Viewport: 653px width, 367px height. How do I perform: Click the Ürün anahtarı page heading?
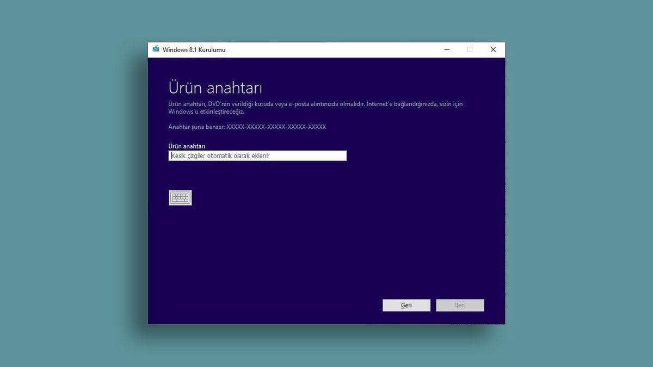(215, 87)
